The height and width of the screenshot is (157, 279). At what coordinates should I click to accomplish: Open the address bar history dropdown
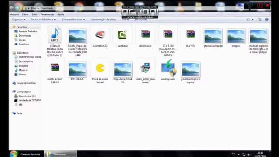click(x=242, y=8)
